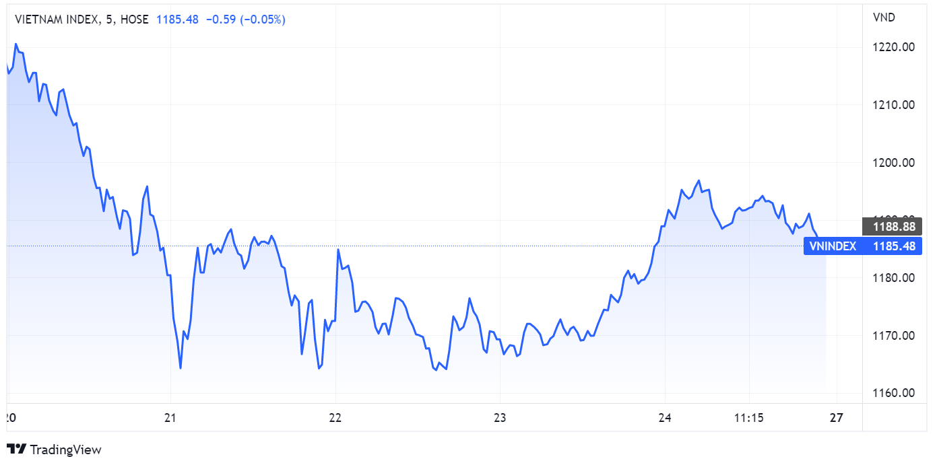937x467 pixels.
Task: Select date 23 on the time axis
Action: (500, 418)
